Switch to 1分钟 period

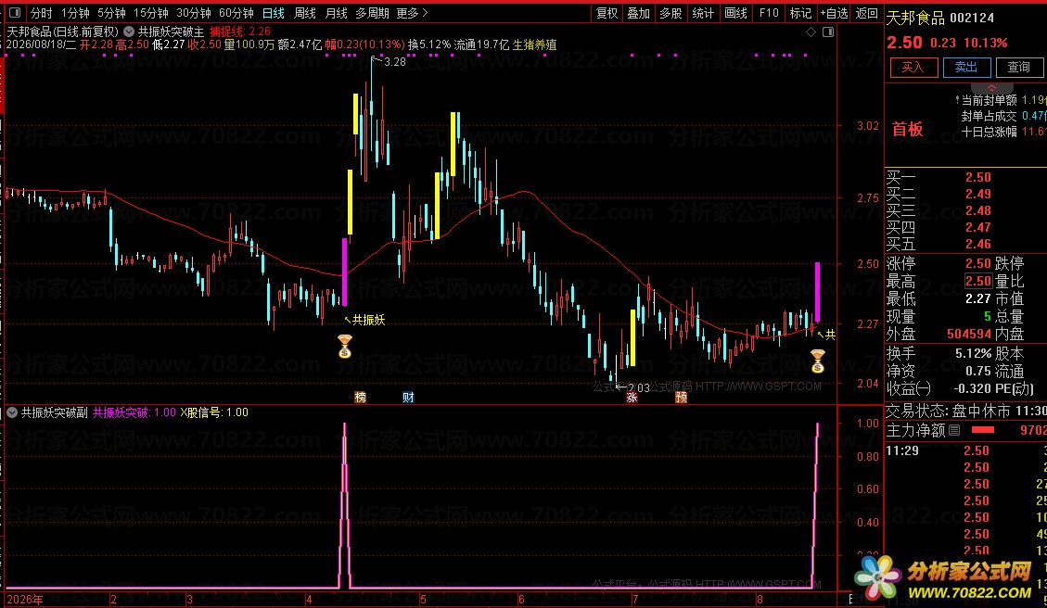[75, 13]
